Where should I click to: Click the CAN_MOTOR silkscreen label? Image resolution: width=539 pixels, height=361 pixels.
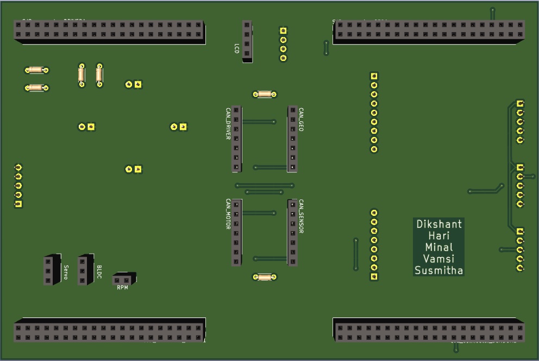click(228, 214)
